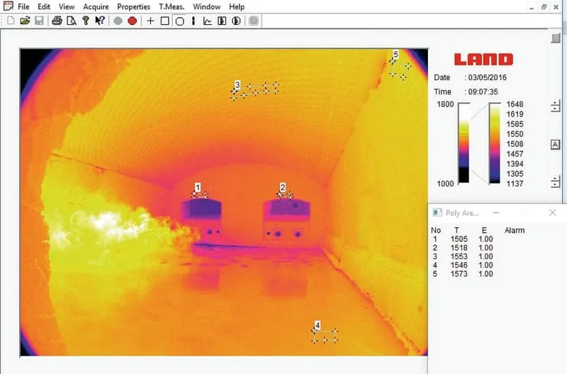Select the crosshair point measurement tool
Viewport: 567px width, 374px height.
150,21
